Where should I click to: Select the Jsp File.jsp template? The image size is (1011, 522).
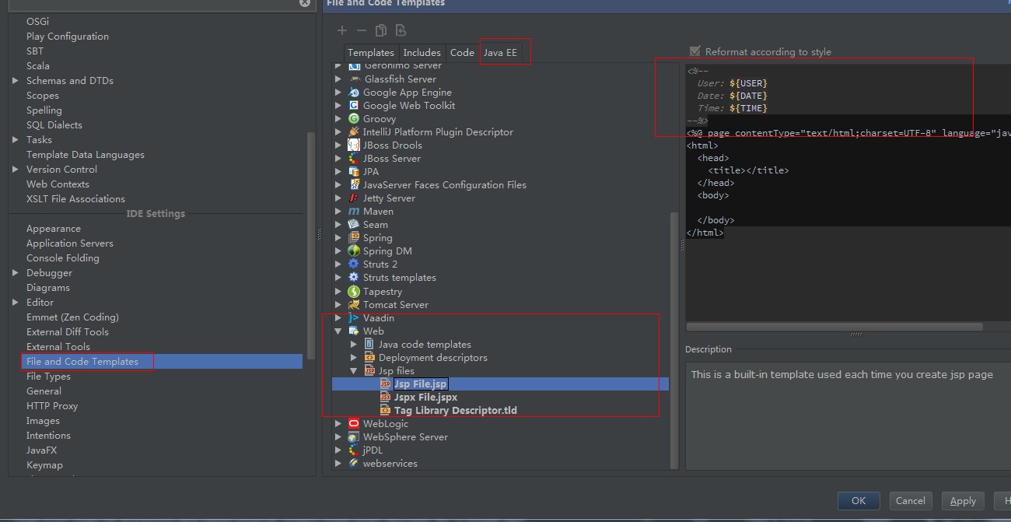[x=421, y=384]
